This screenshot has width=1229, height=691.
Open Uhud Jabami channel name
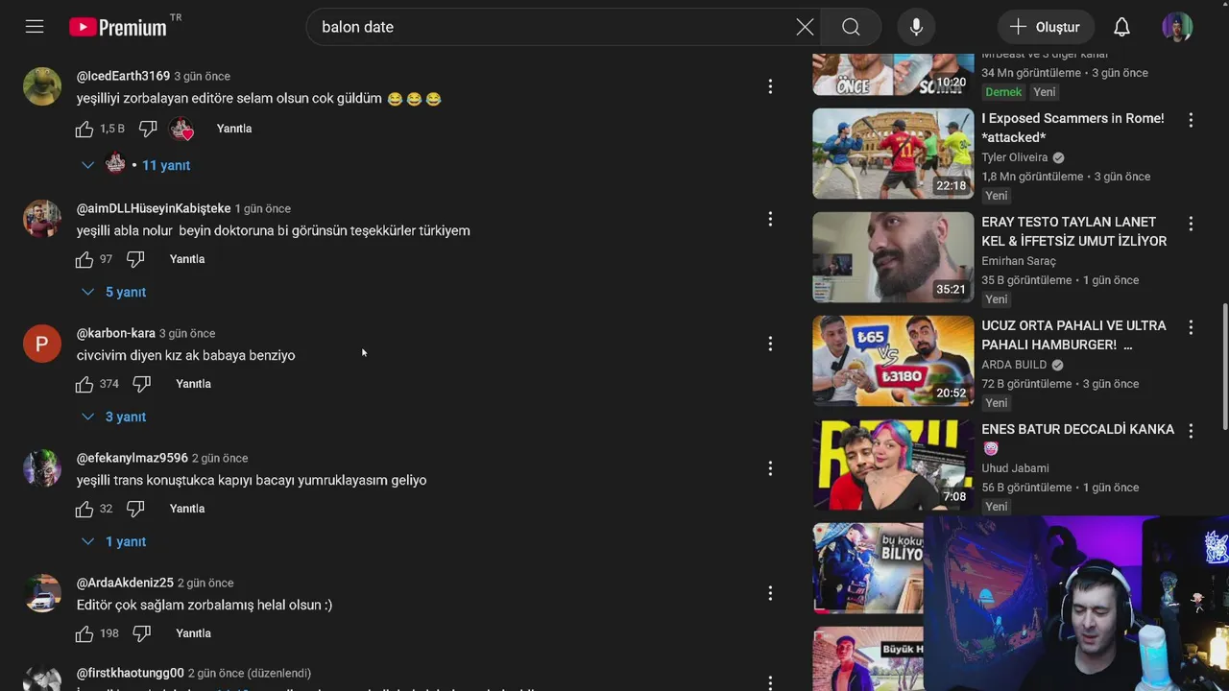pyautogui.click(x=1015, y=468)
